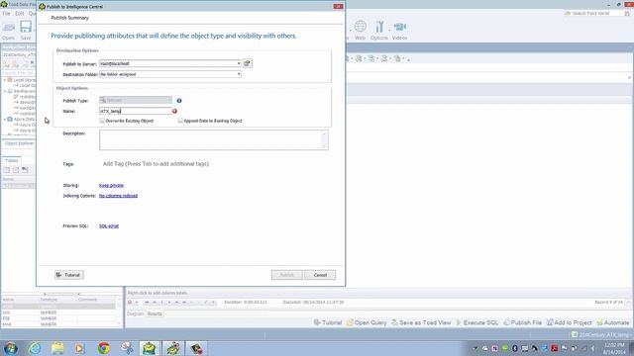Open the media player taskbar icon
This screenshot has height=356, width=634.
click(80, 348)
